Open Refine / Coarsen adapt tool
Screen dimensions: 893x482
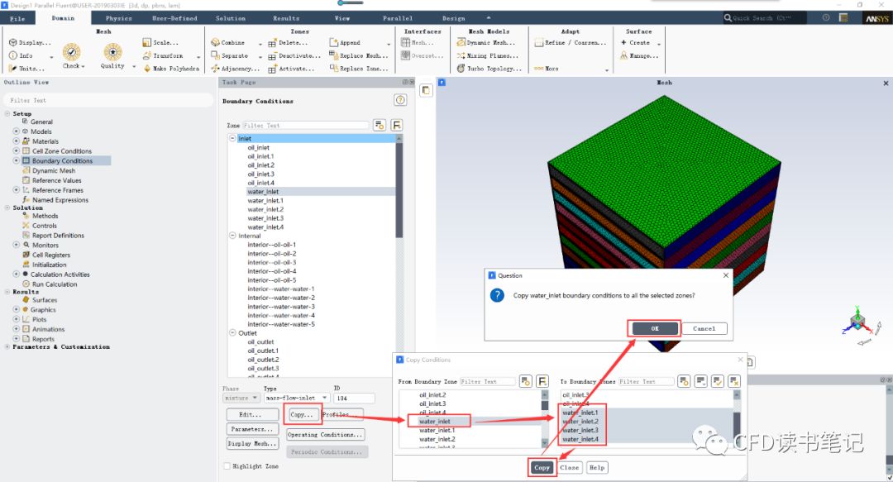[571, 43]
